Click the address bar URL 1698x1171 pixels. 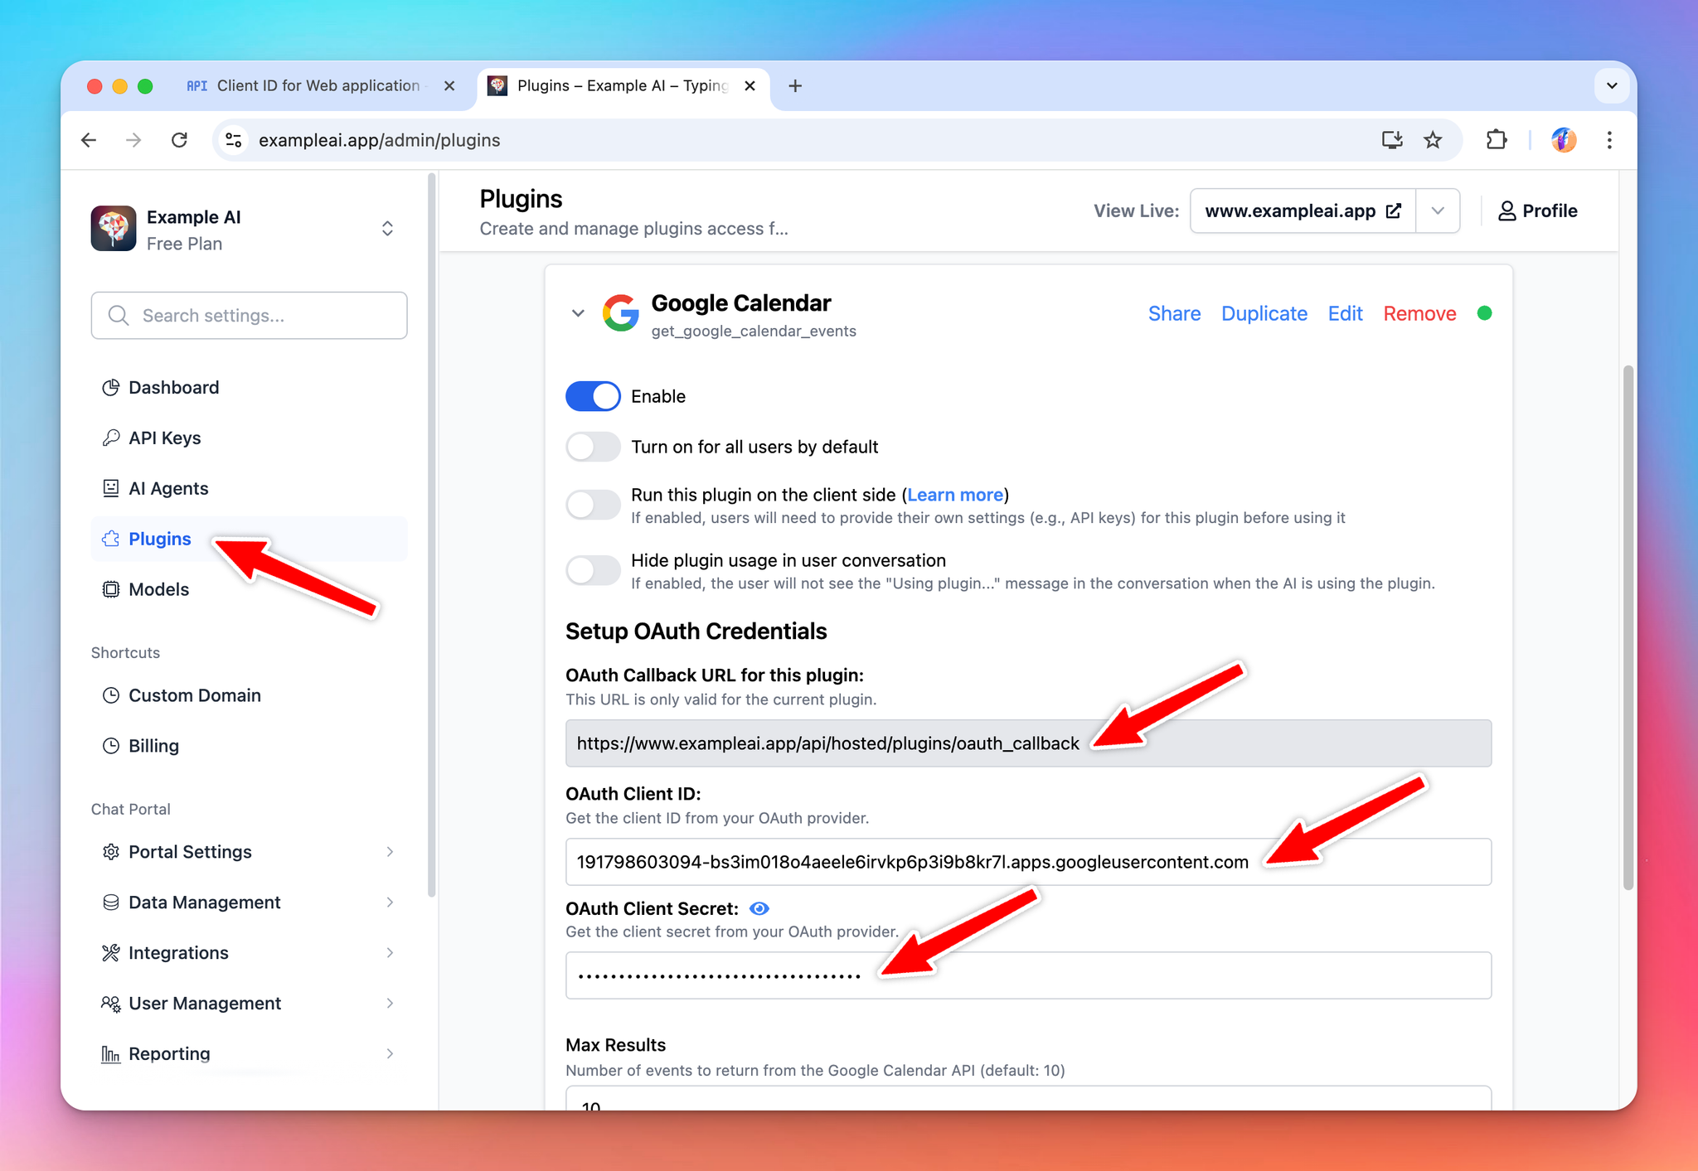[x=380, y=140]
